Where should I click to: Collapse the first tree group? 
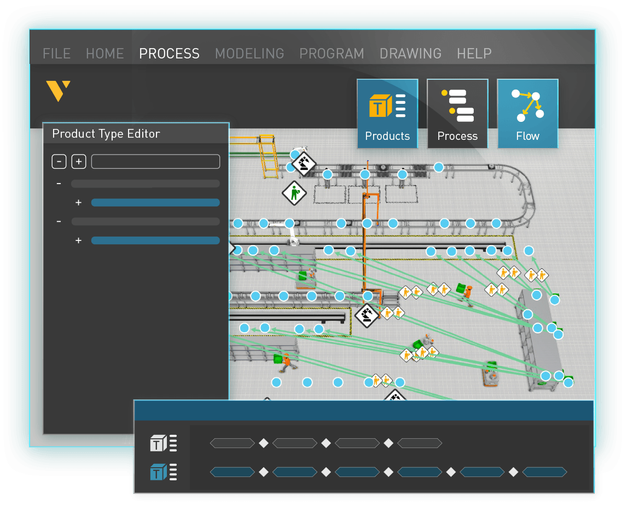[59, 184]
